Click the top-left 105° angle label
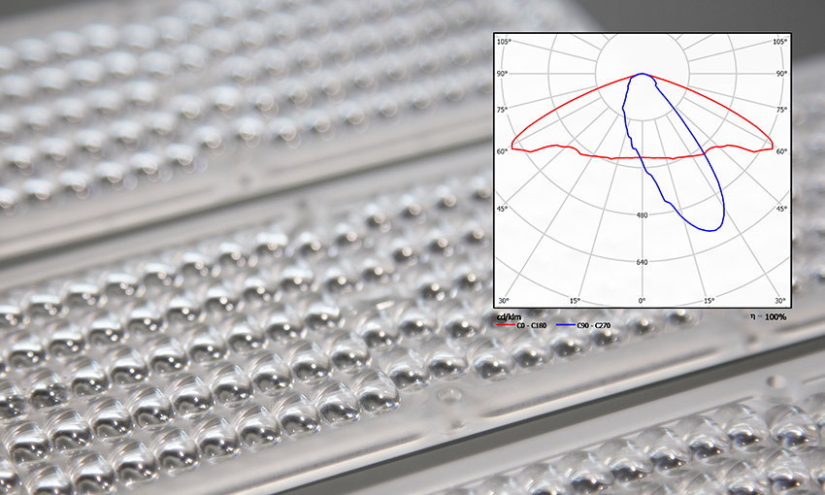Viewport: 825px width, 495px height. point(504,42)
